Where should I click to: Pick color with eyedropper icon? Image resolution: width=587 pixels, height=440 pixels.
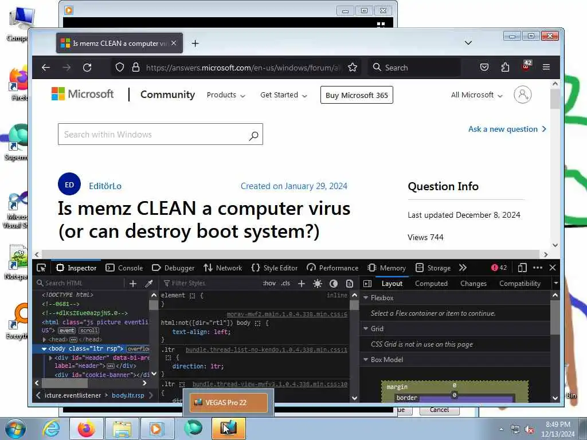click(148, 284)
